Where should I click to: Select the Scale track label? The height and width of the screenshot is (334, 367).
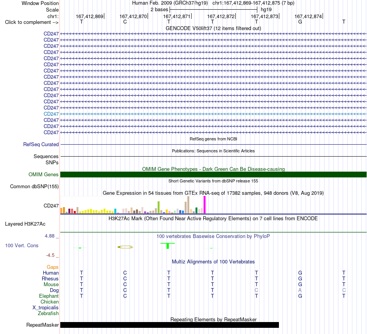pyautogui.click(x=52, y=10)
